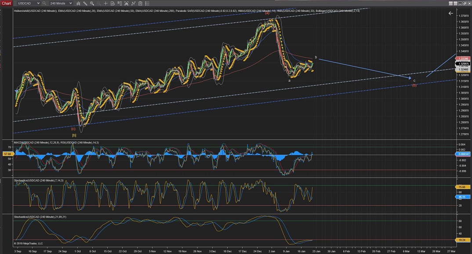The width and height of the screenshot is (472, 254).
Task: Click the grayed zoom out magnifier icon
Action: point(99,4)
